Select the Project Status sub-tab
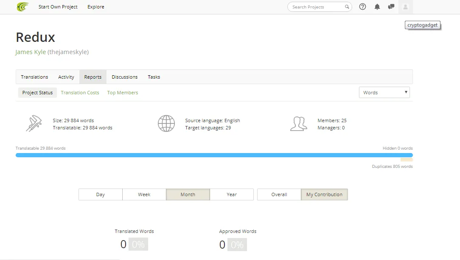460x260 pixels. (x=37, y=93)
